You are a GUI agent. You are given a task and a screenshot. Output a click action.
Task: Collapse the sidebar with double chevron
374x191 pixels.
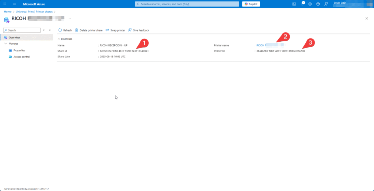pyautogui.click(x=50, y=30)
